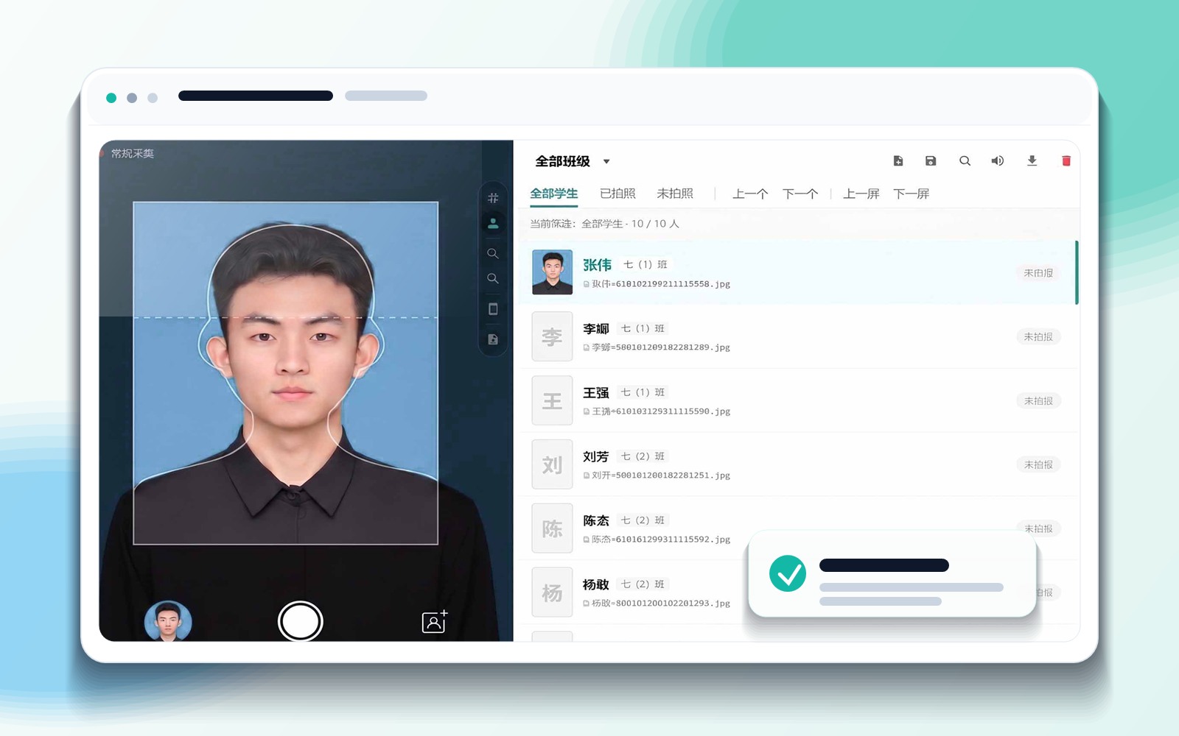
Task: Click the 未拍照 badge on 刘芳 row
Action: (x=1038, y=465)
